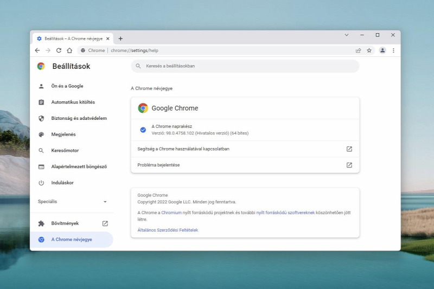434x289 pixels.
Task: Click the share page icon in address bar
Action: tap(358, 50)
